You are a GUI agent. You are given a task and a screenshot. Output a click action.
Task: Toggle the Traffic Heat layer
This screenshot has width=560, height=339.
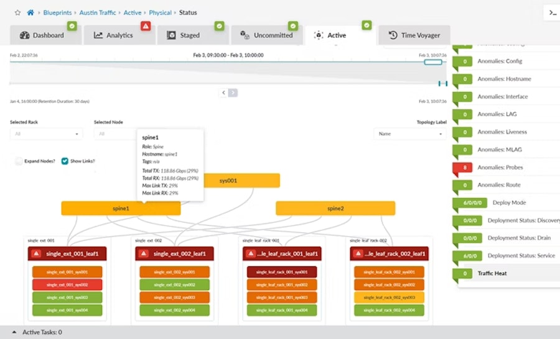[x=492, y=273]
